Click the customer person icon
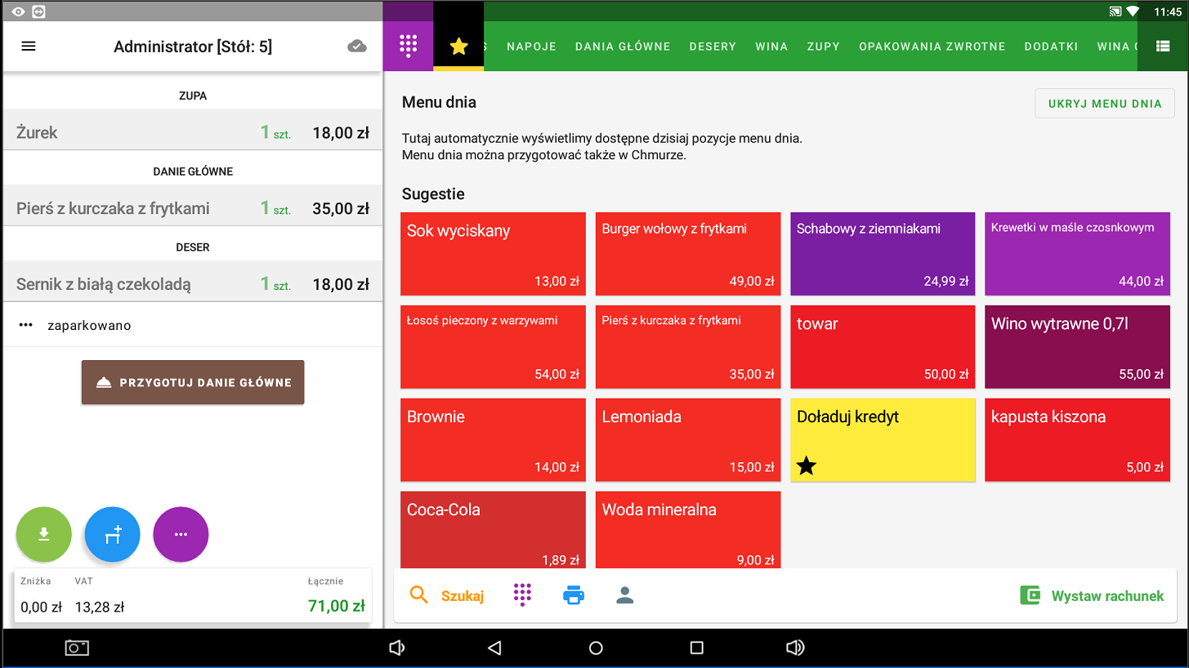Screen dimensions: 1189x668 coord(625,595)
